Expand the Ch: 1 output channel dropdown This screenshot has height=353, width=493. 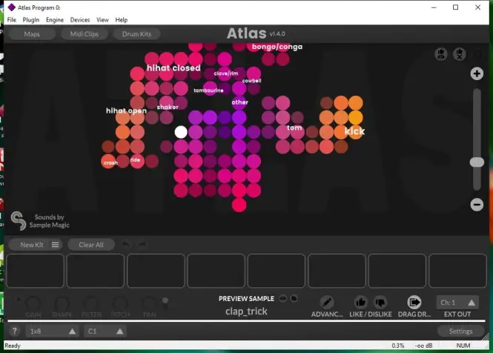click(457, 303)
